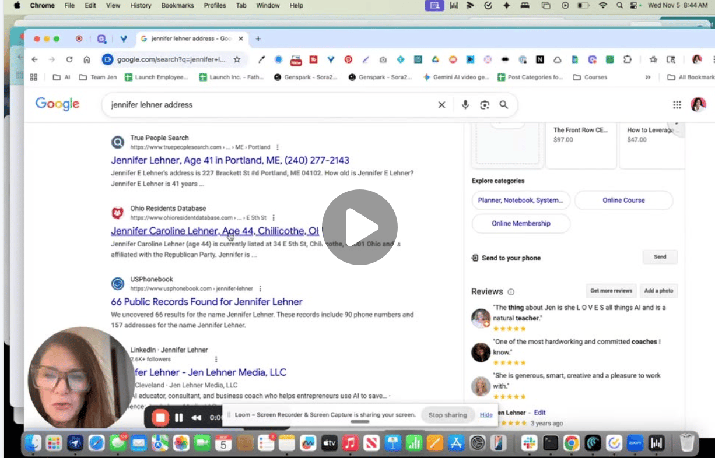Viewport: 715px width, 458px height.
Task: Clear the Google search box text
Action: [441, 105]
